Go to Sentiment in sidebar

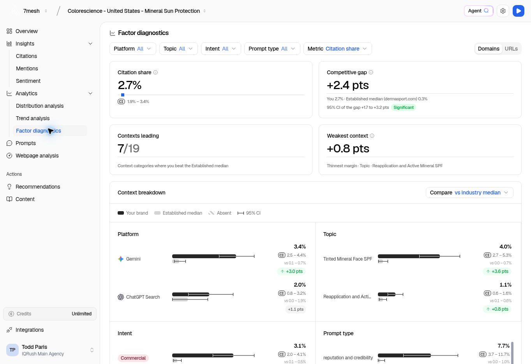click(28, 81)
